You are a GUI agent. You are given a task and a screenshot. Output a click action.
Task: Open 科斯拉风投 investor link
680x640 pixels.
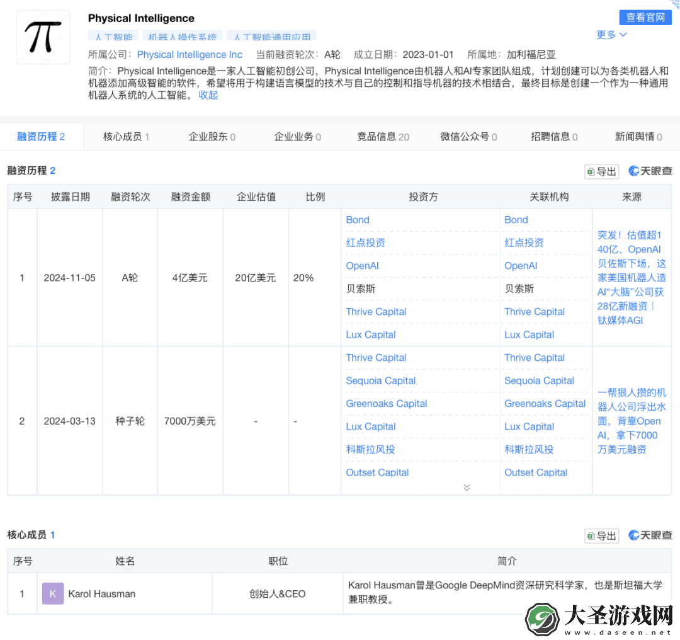coord(370,450)
